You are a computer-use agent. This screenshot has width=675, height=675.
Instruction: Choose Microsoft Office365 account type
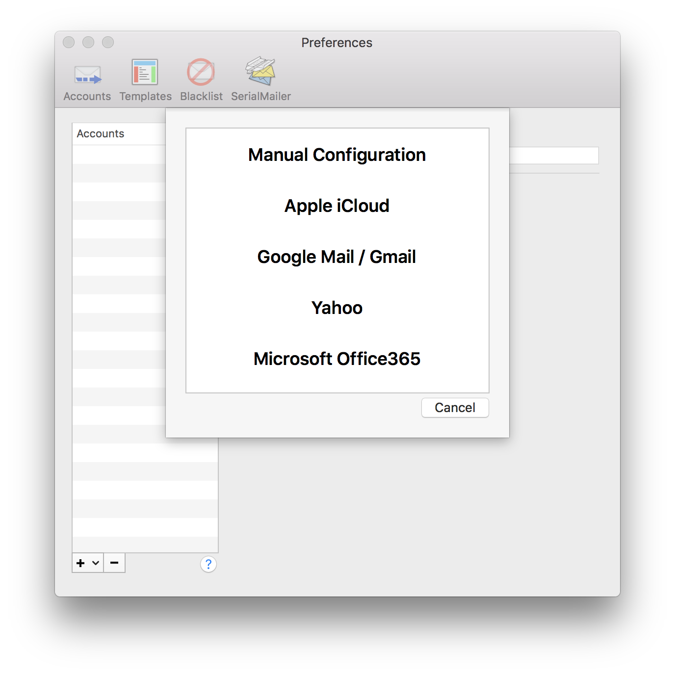click(337, 359)
